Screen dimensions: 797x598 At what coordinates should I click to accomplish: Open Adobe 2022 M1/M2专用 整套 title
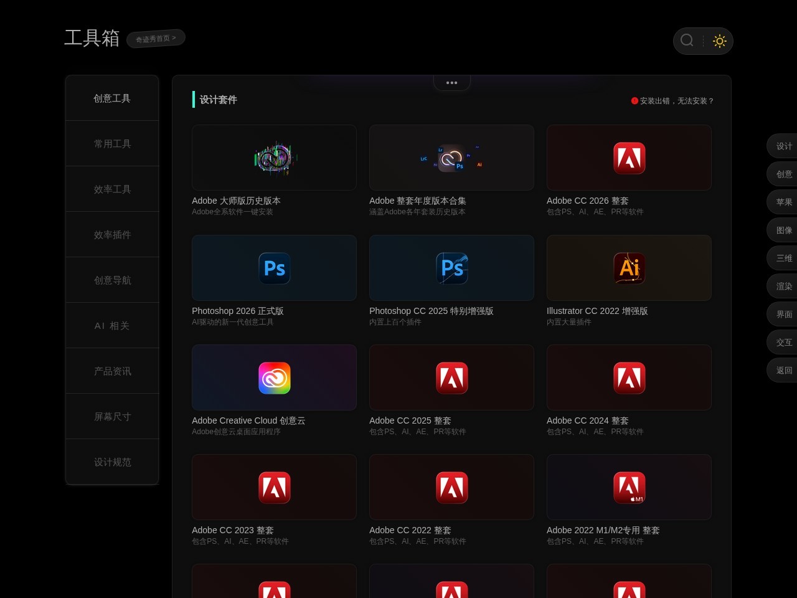pyautogui.click(x=603, y=530)
